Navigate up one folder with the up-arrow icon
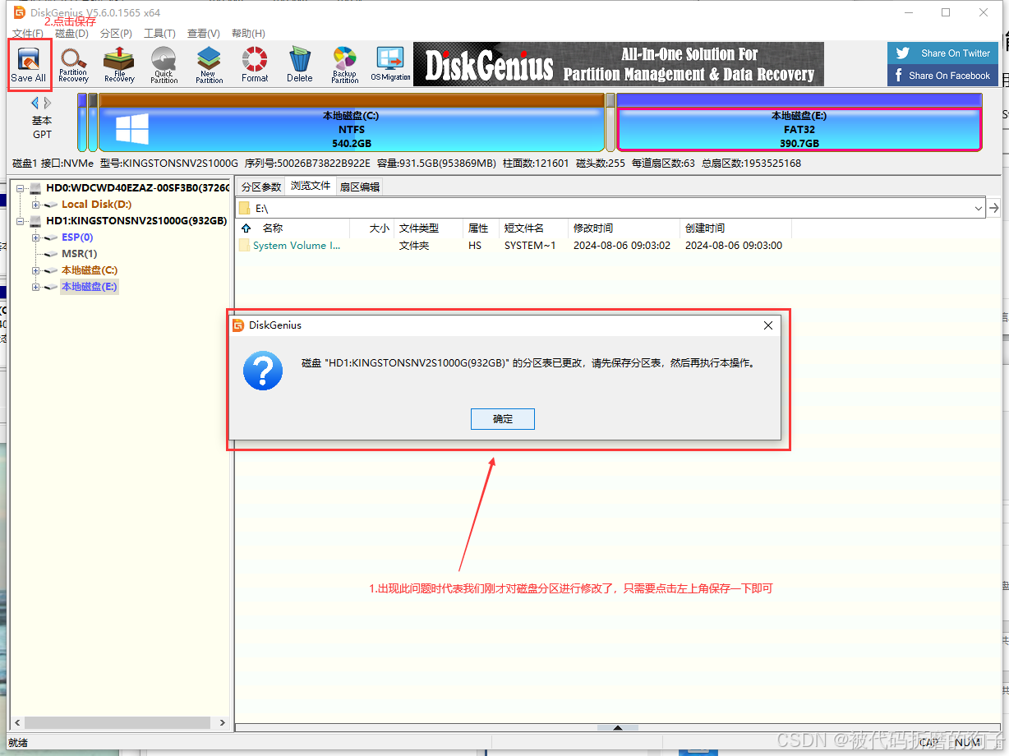 (x=246, y=228)
